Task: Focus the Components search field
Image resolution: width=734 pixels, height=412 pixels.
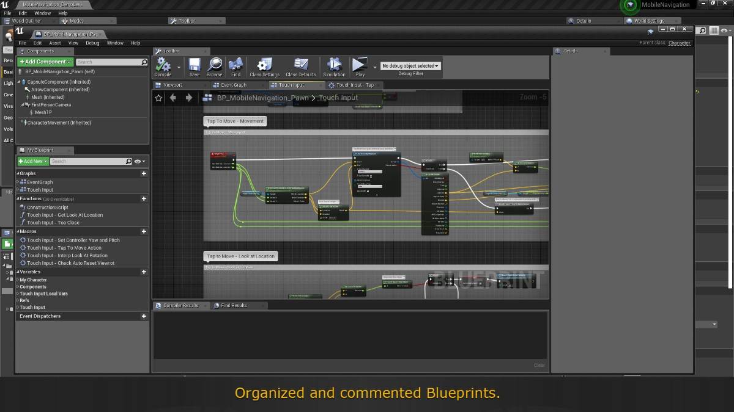Action: pyautogui.click(x=111, y=62)
